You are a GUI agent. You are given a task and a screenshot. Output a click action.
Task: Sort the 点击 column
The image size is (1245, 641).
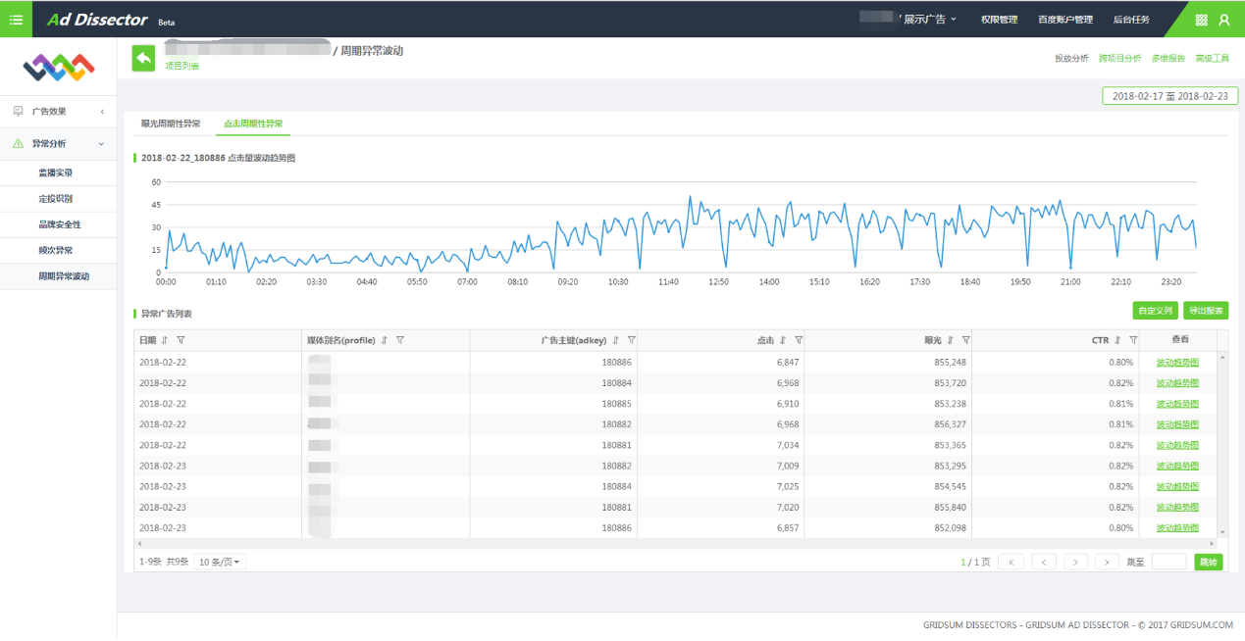click(783, 340)
